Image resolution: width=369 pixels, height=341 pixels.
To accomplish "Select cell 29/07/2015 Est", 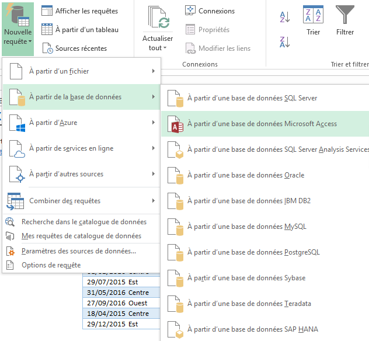I will coord(121,281).
